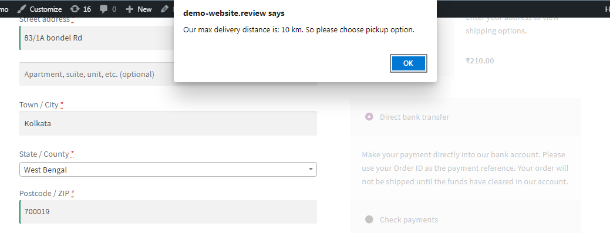Click the plus icon beside New
This screenshot has width=610, height=233.
(130, 9)
